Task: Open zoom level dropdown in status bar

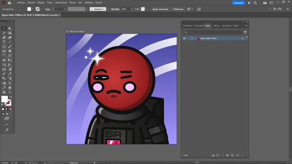Action: [12, 163]
